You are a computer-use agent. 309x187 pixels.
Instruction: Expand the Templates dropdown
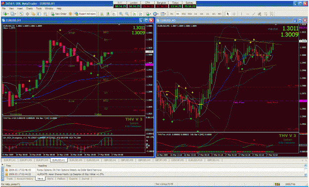pos(166,14)
